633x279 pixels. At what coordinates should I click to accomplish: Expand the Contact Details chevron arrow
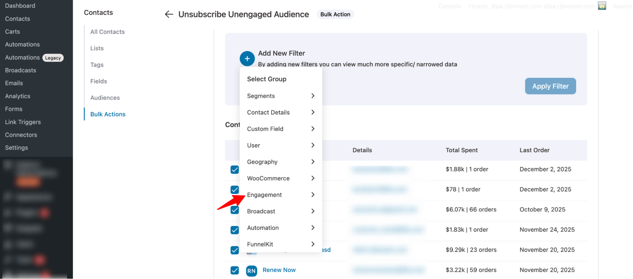coord(313,112)
